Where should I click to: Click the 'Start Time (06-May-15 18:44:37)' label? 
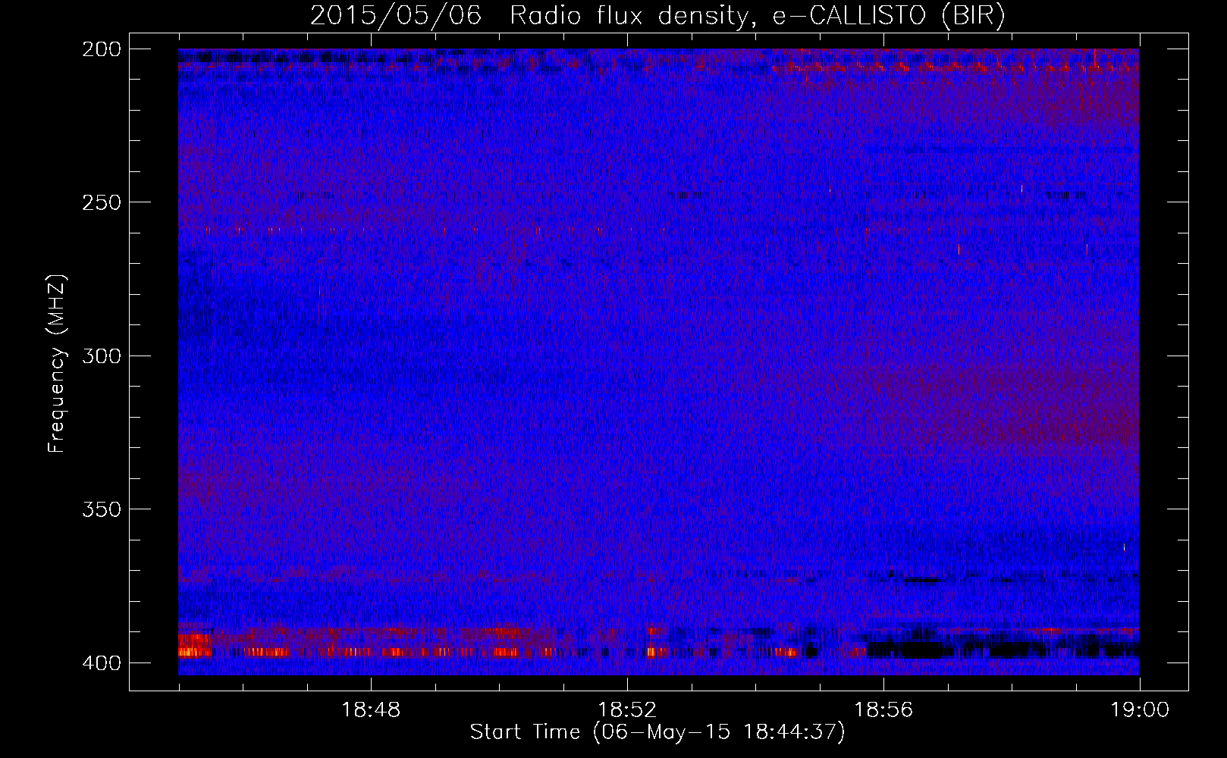point(657,732)
